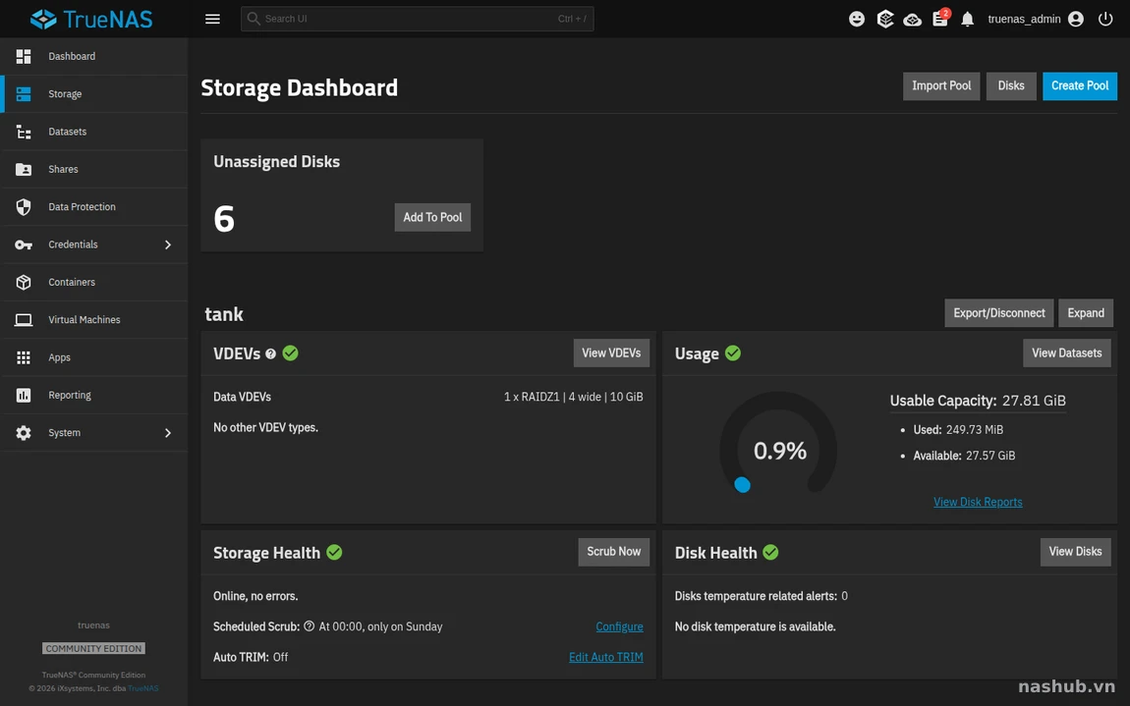
Task: Click the Data Protection shield icon
Action: [x=24, y=207]
